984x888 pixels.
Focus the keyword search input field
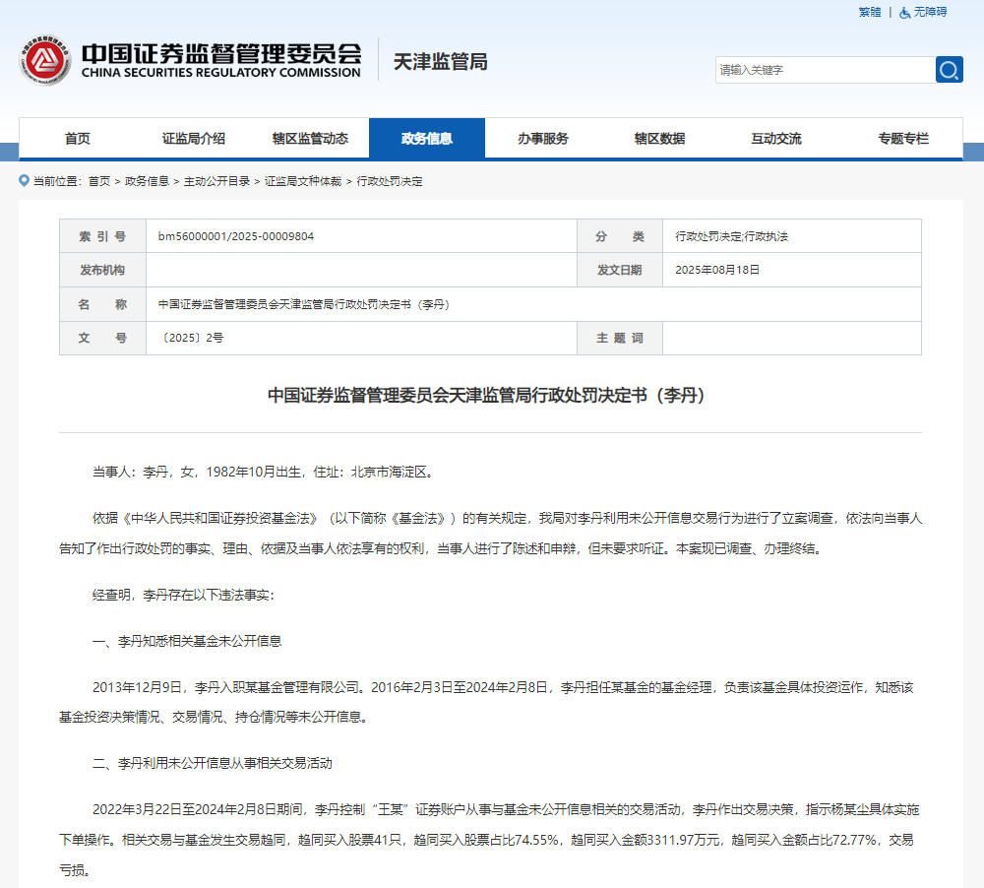[x=825, y=70]
